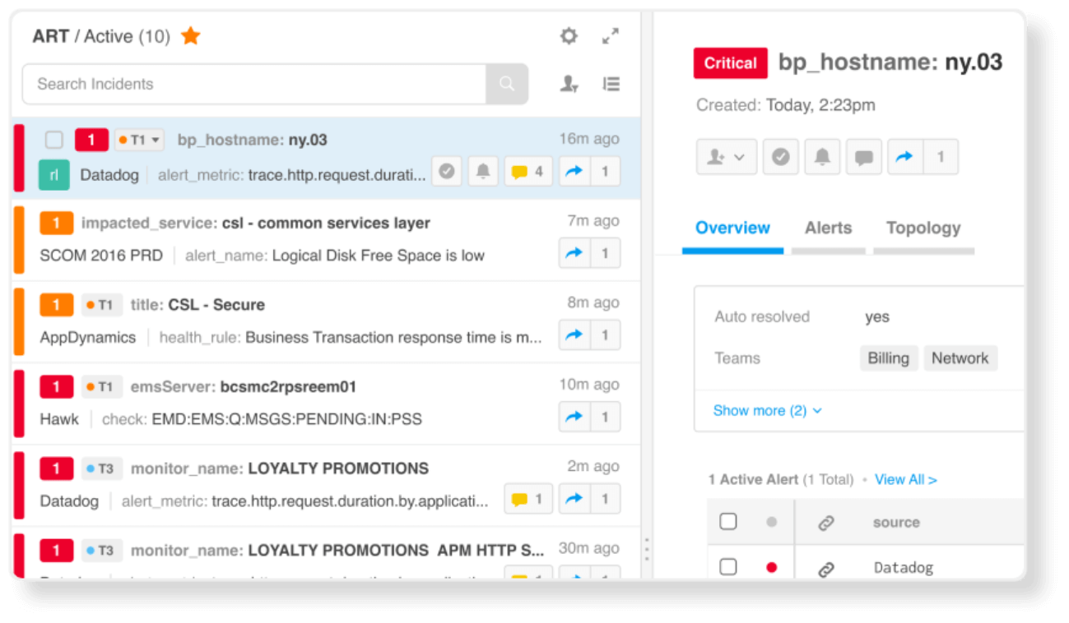1069x623 pixels.
Task: Click link icon in Datadog alert row
Action: (826, 568)
